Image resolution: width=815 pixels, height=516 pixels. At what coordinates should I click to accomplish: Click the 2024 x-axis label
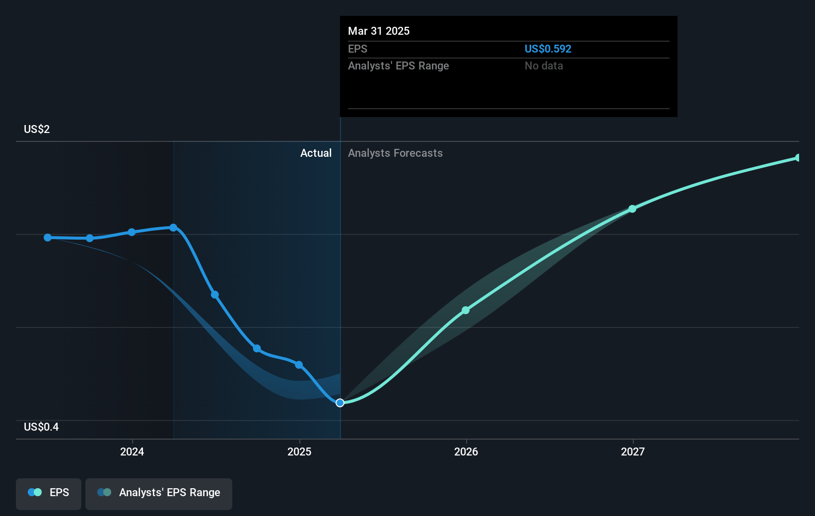[x=132, y=451]
